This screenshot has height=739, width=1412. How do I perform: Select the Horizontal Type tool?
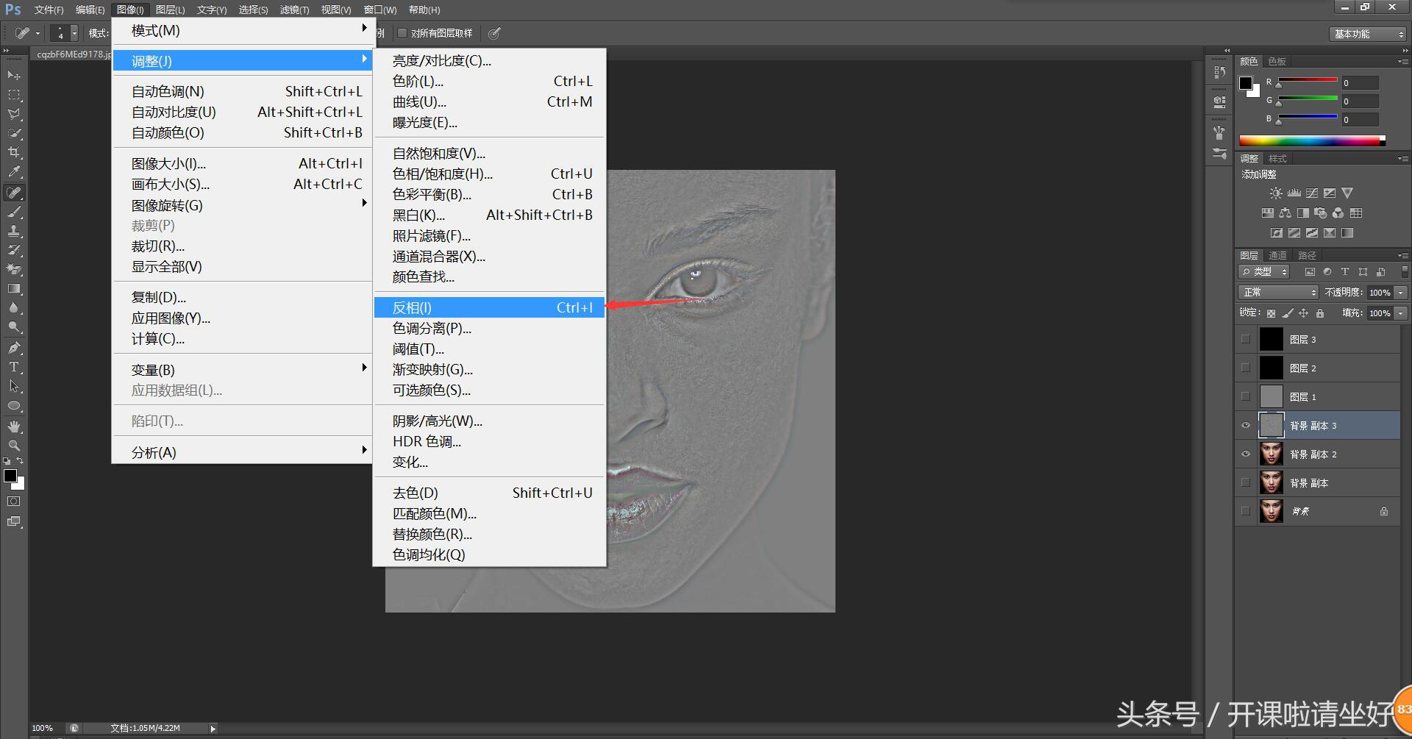point(14,367)
